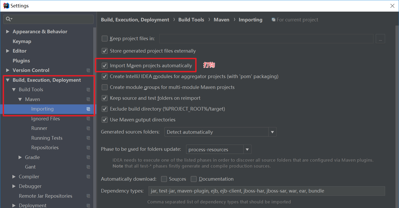The image size is (399, 208).
Task: Enable automatic download of Documentation
Action: 194,179
